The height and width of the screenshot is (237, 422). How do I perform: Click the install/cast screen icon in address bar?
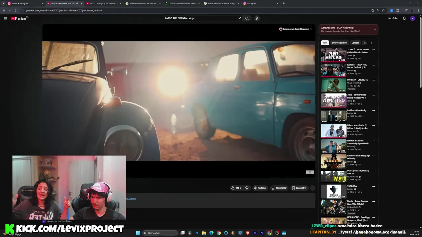click(x=373, y=10)
